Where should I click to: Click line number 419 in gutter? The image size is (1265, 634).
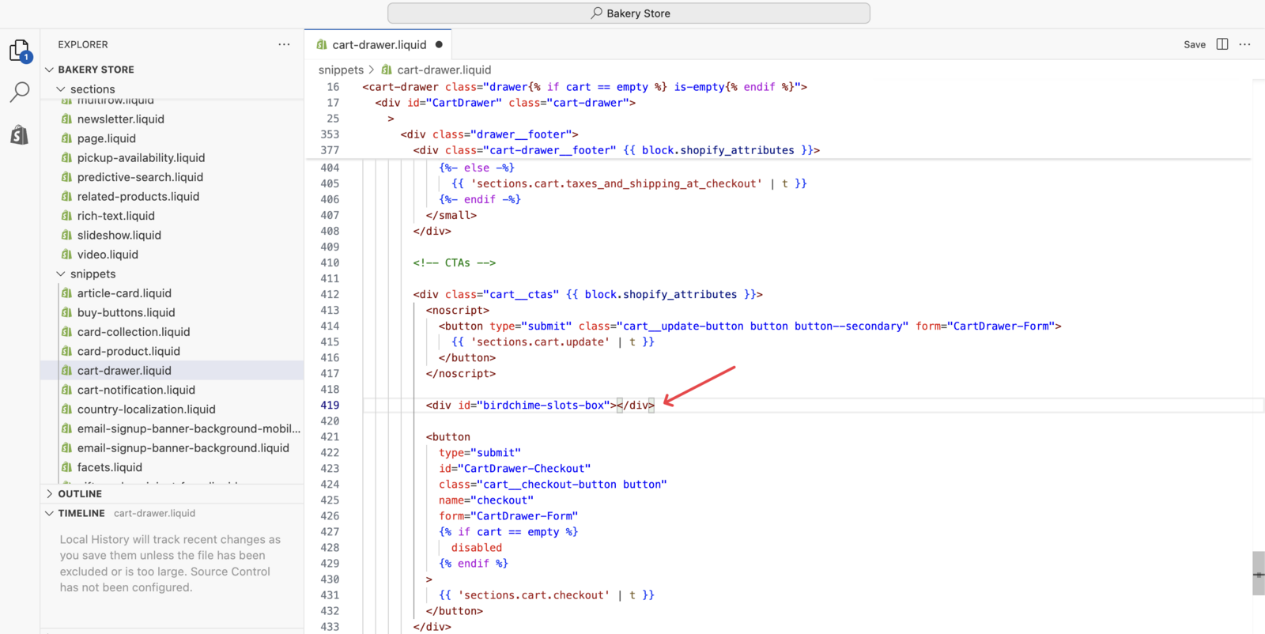(330, 406)
